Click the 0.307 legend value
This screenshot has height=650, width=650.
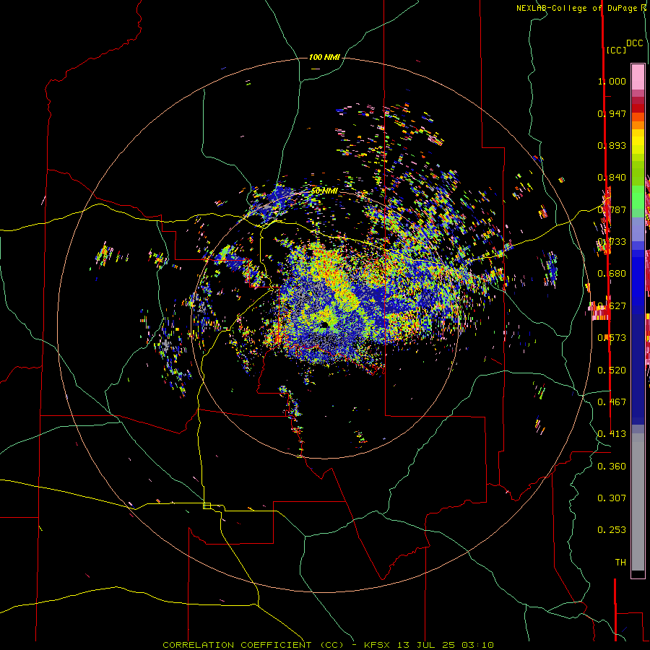tap(612, 498)
